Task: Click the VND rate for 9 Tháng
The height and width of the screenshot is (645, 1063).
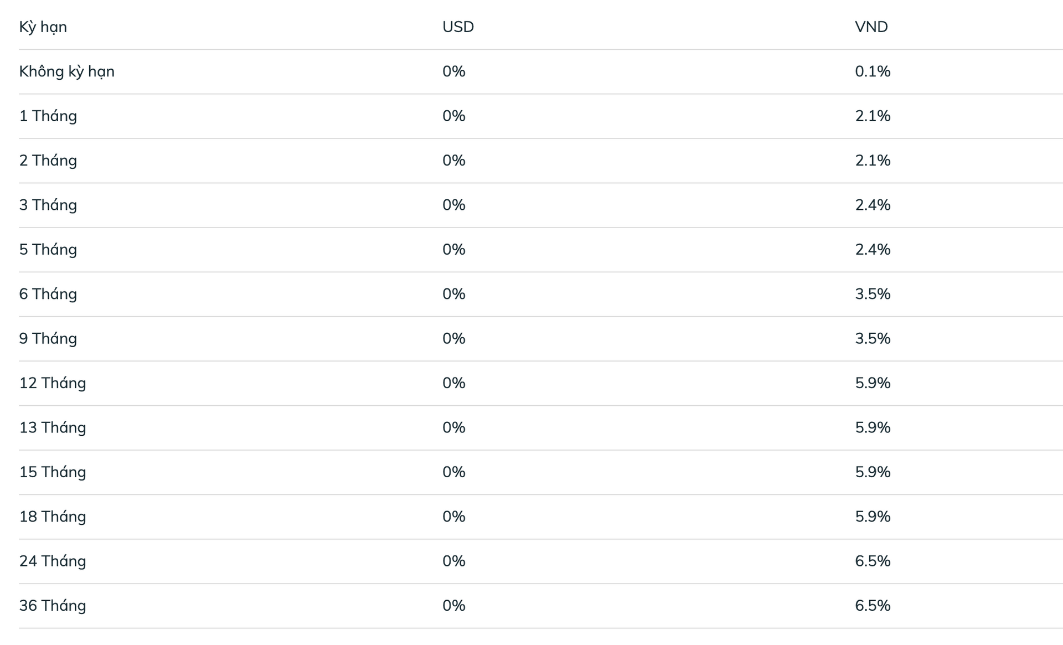Action: [x=873, y=338]
